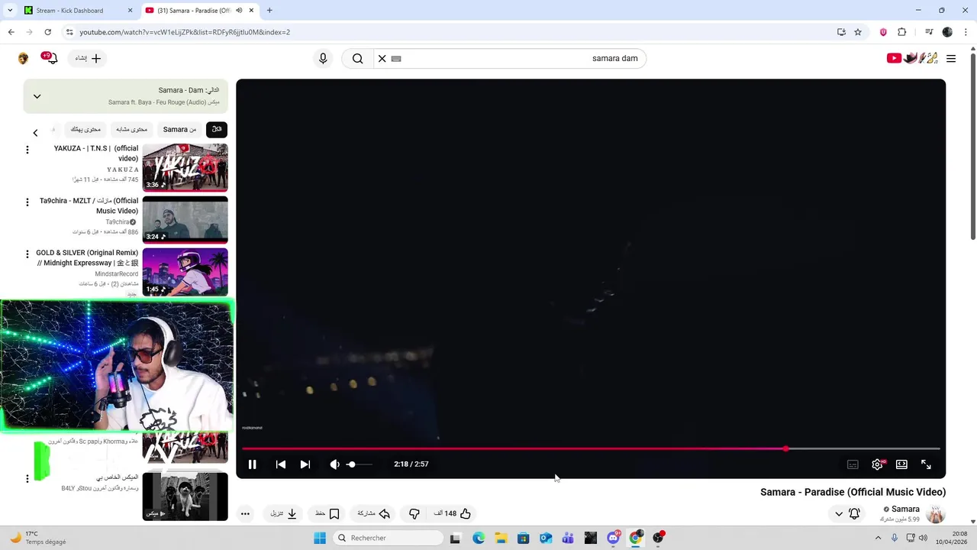Viewport: 977px width, 550px height.
Task: Open Microsoft Edge from taskbar
Action: [479, 538]
